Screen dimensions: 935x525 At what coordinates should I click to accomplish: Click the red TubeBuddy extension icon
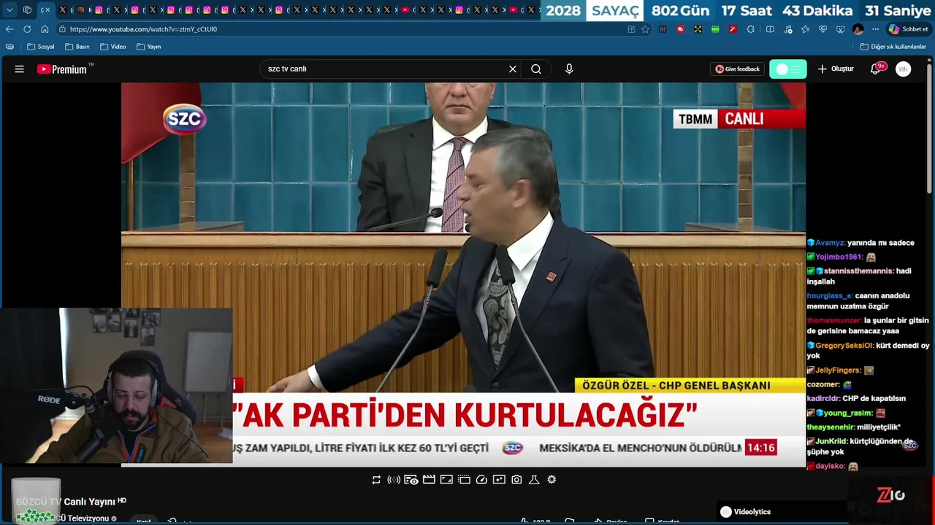click(680, 29)
